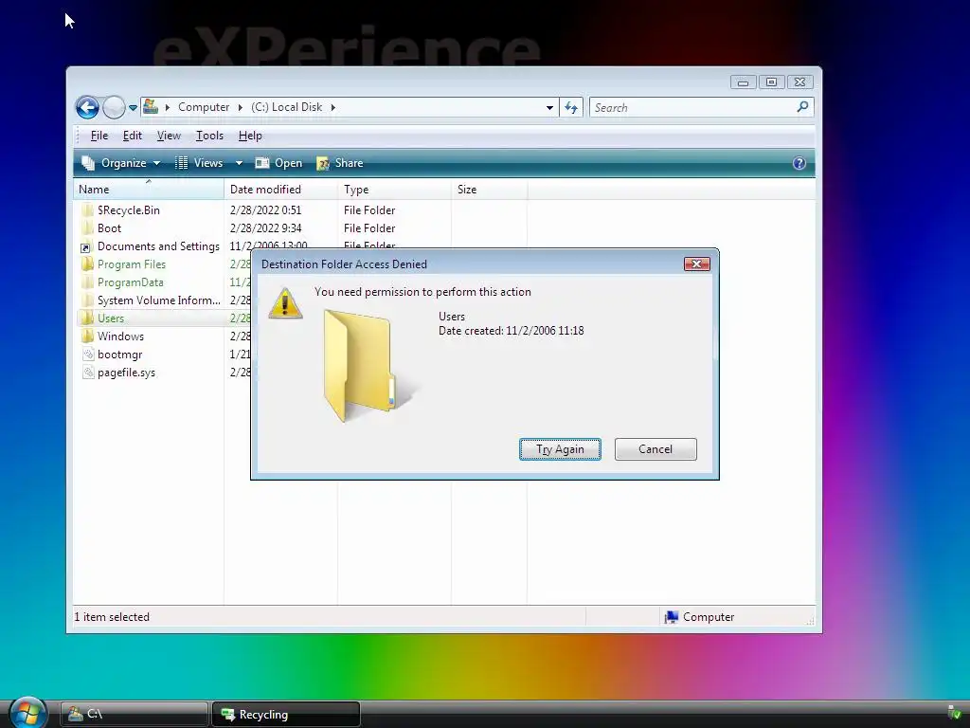970x728 pixels.
Task: Switch to the Recycling taskbar button
Action: click(286, 715)
